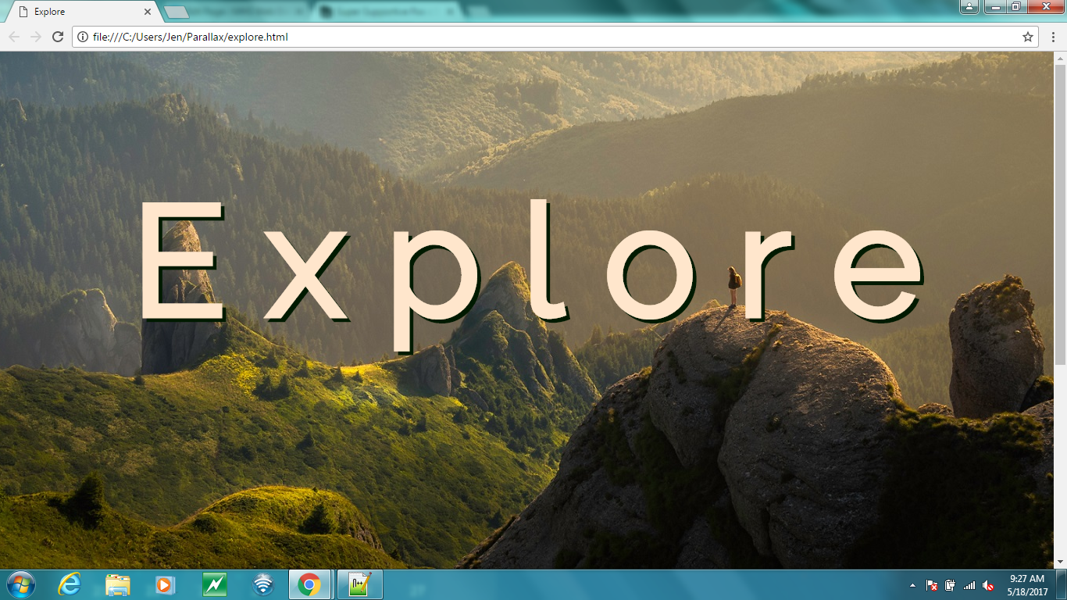Click the muted volume icon in tray
Viewport: 1067px width, 600px height.
[988, 585]
